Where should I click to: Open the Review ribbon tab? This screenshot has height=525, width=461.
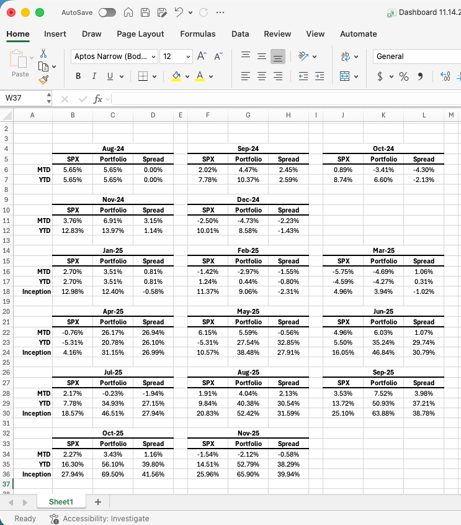pos(277,34)
